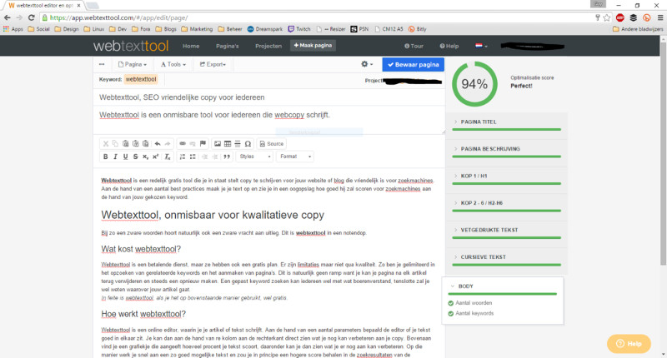
Task: Toggle numbered list
Action: point(183,157)
